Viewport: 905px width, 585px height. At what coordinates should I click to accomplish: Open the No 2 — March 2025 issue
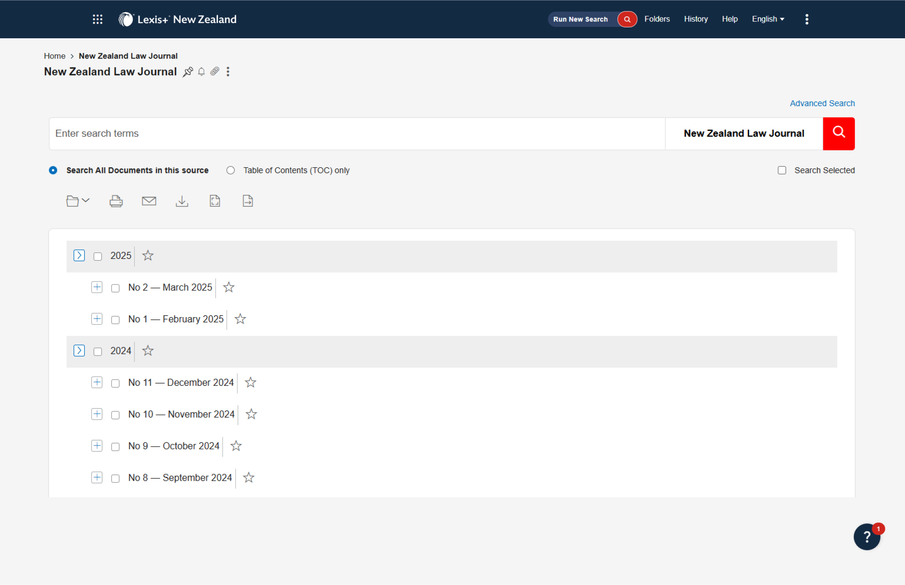click(x=170, y=287)
